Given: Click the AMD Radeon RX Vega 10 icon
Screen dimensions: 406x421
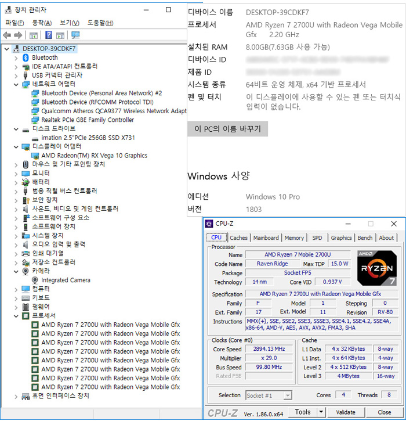Looking at the screenshot, I should 35,156.
